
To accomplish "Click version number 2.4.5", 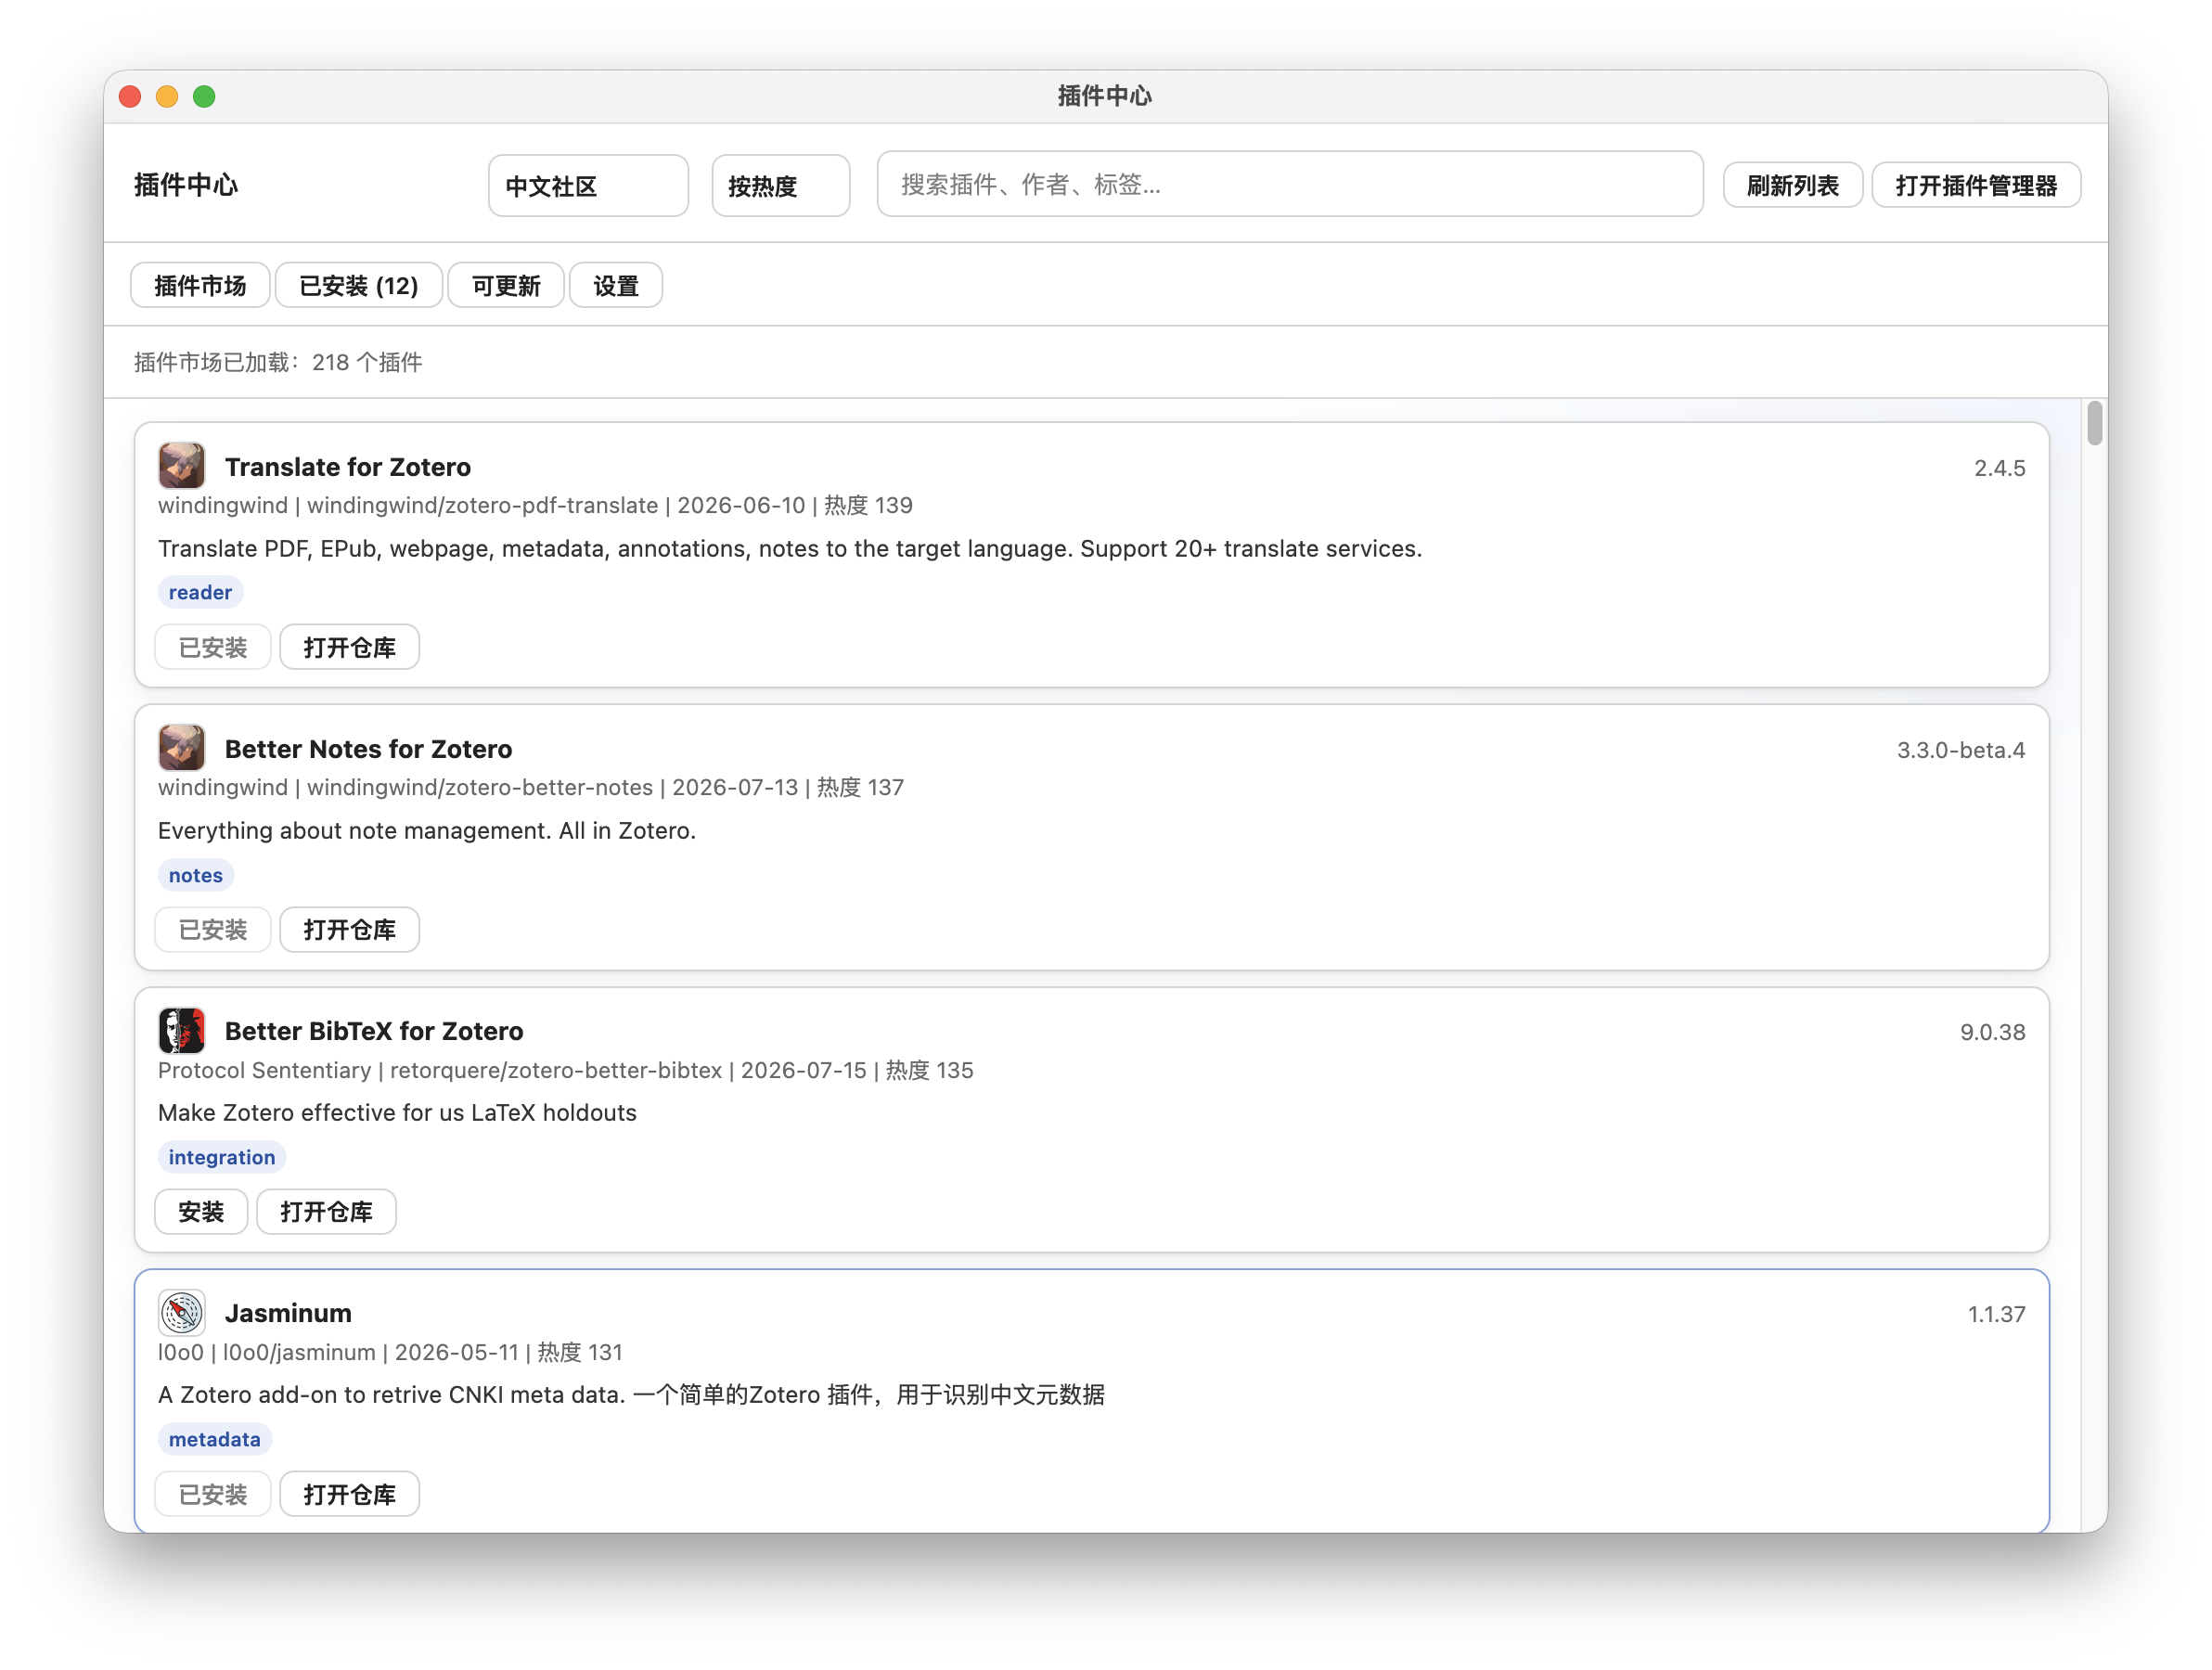I will pos(1999,468).
